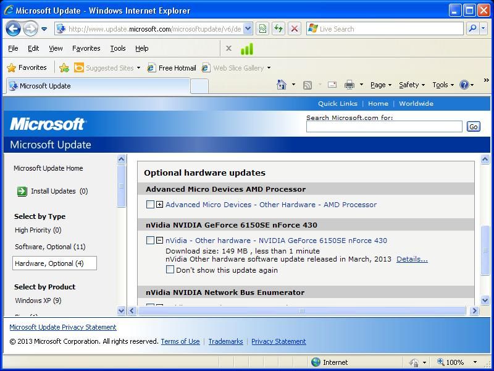This screenshot has height=371, width=494.
Task: Select the Microsoft Update tab
Action: [98, 86]
